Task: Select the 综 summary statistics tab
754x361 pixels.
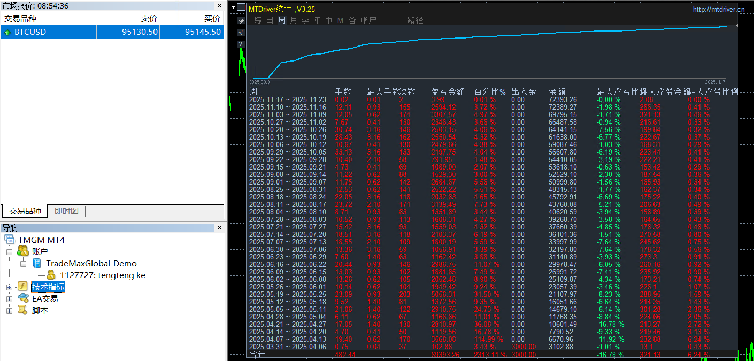Action: pos(258,20)
